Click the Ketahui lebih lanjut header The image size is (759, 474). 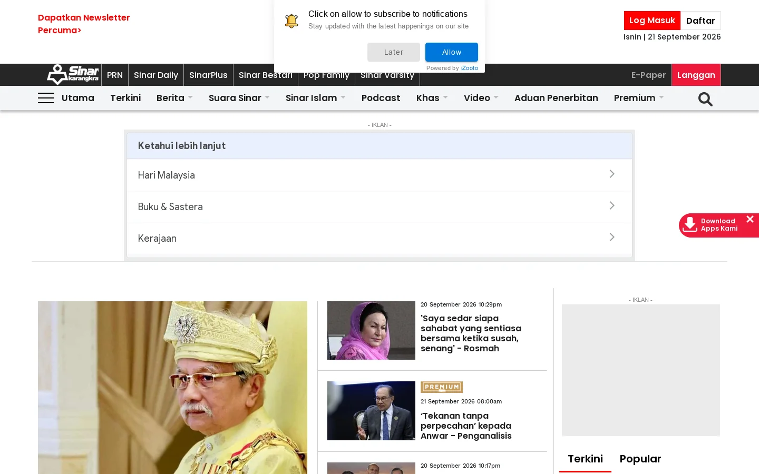pyautogui.click(x=379, y=146)
